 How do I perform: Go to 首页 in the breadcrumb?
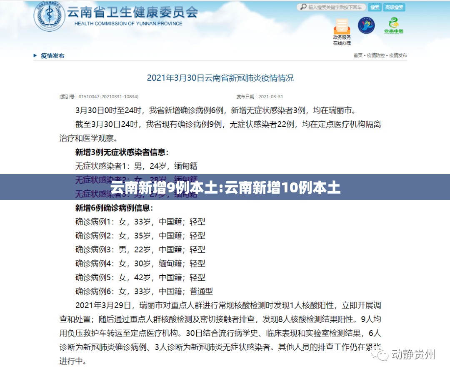click(358, 55)
